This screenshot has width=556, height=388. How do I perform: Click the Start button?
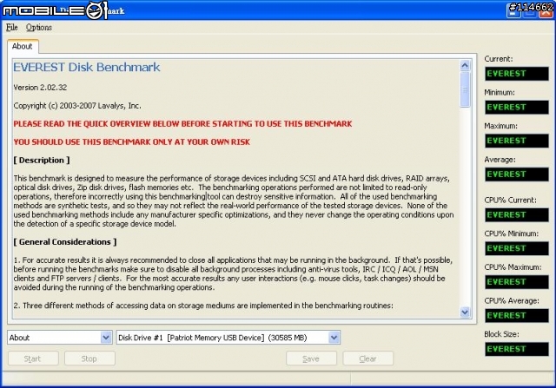pyautogui.click(x=33, y=358)
